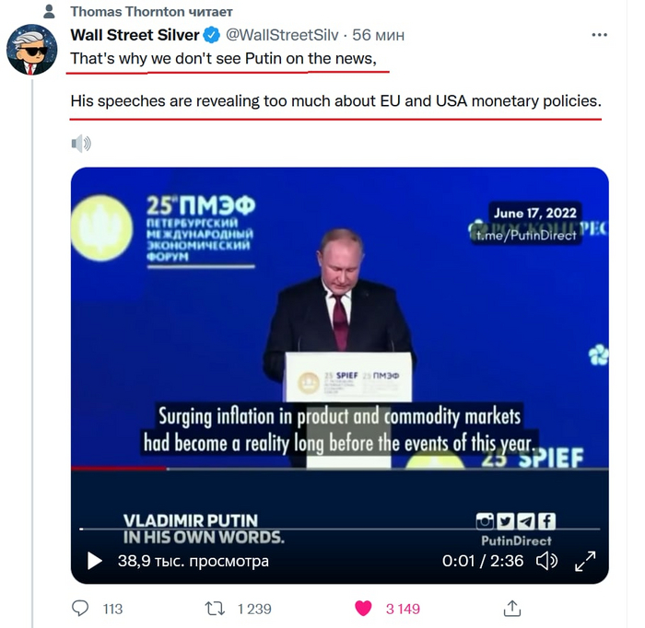Expand the video to fullscreen
Image resolution: width=645 pixels, height=628 pixels.
click(x=585, y=561)
